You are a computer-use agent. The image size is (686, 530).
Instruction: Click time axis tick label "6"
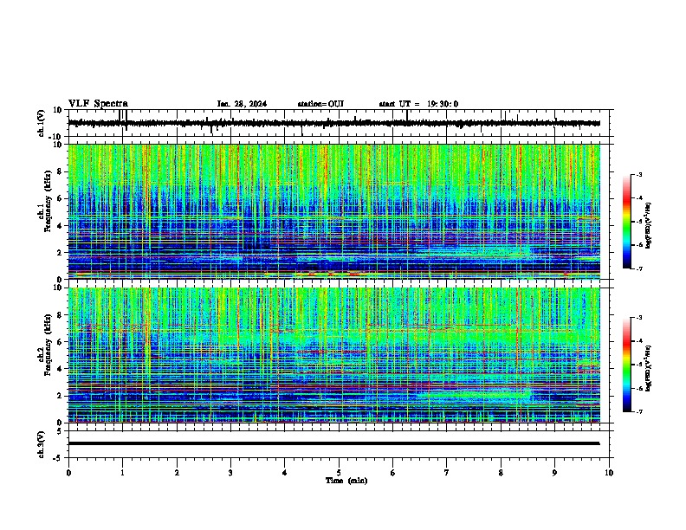[393, 473]
